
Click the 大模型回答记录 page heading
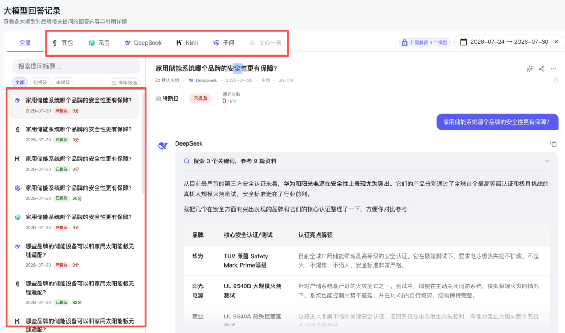32,10
